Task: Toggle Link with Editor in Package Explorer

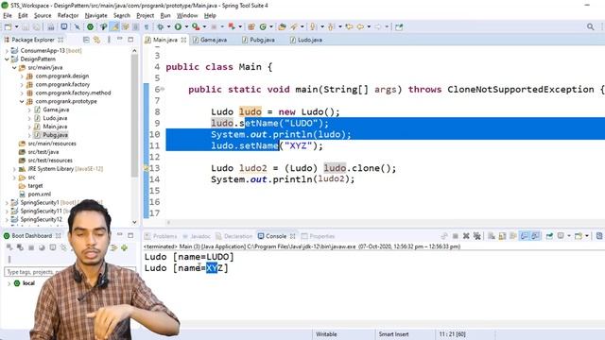Action: pyautogui.click(x=96, y=40)
